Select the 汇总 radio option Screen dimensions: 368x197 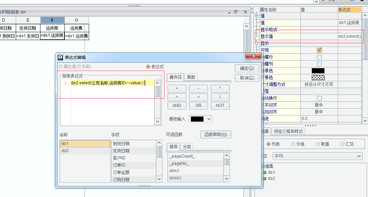(x=342, y=144)
